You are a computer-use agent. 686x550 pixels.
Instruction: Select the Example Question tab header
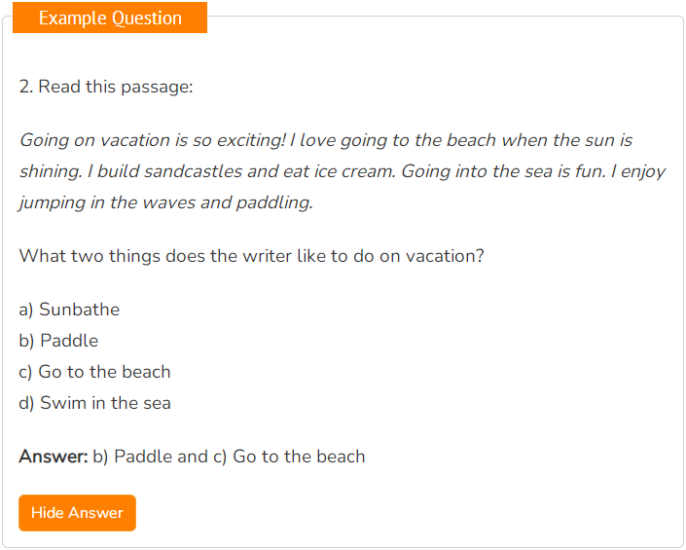[110, 18]
